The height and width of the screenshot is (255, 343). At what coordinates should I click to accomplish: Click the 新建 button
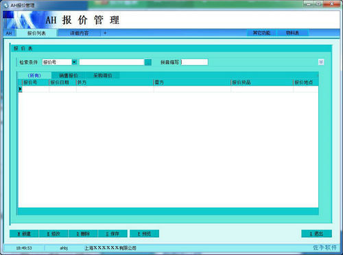coord(24,234)
